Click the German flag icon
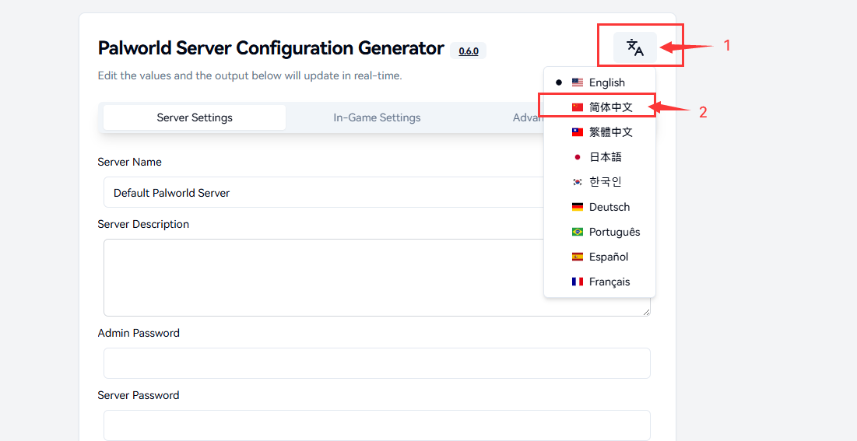Screen dimensions: 857x441 point(577,207)
